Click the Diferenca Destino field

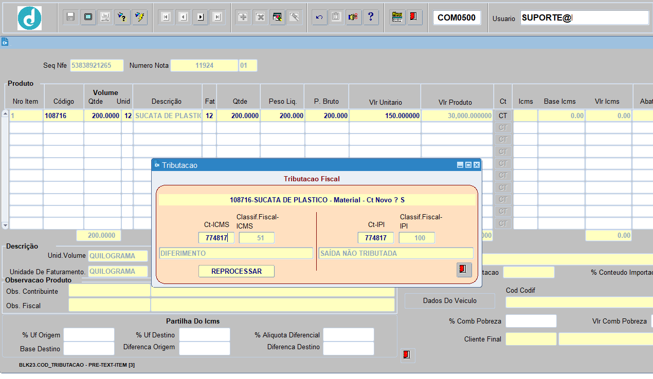tap(348, 348)
